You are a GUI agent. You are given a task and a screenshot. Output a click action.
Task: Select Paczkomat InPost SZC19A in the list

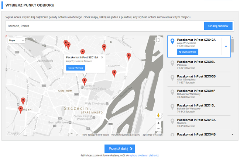[199, 123]
